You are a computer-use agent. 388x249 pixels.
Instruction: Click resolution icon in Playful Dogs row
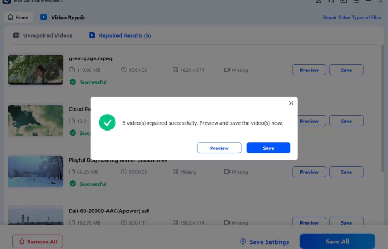[x=176, y=172]
